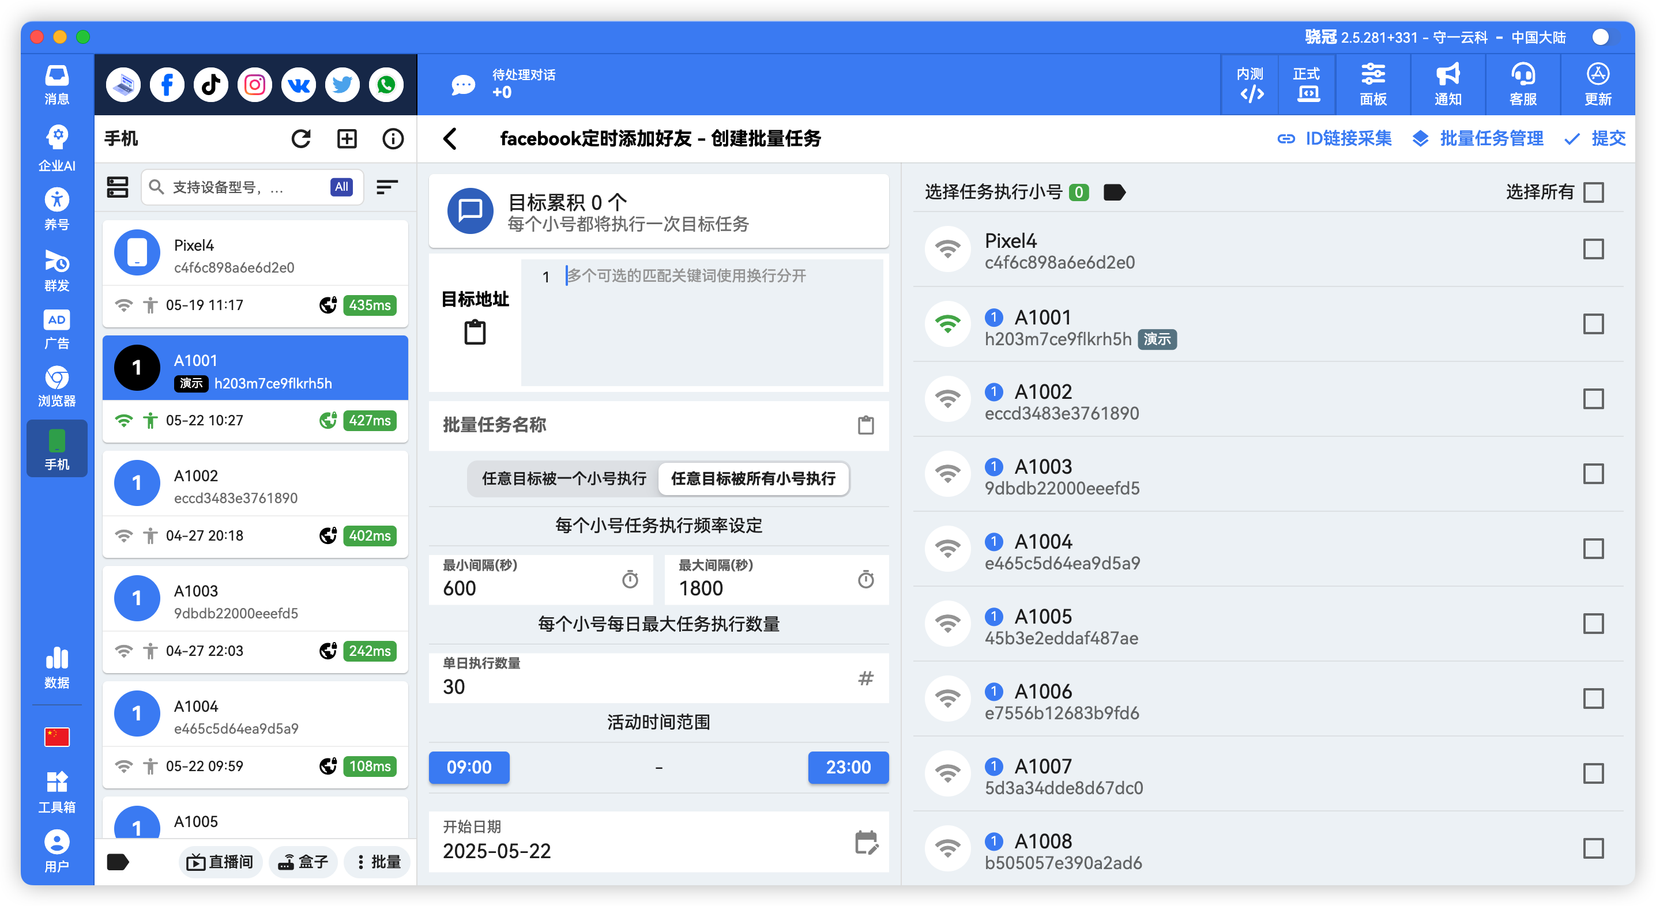The width and height of the screenshot is (1656, 906).
Task: Switch to the 群发 sidebar section
Action: click(57, 270)
